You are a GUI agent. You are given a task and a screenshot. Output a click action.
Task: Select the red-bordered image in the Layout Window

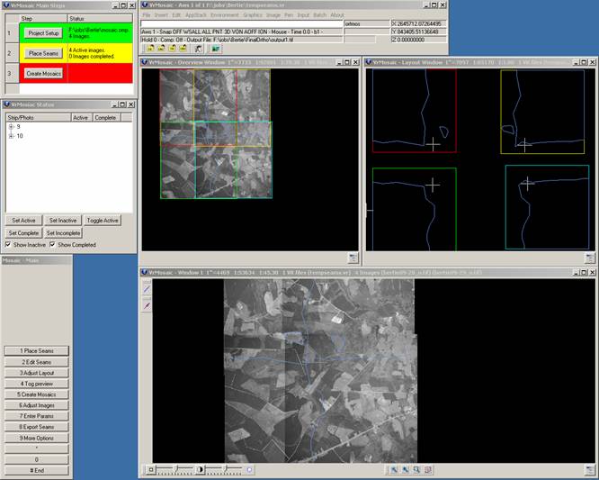coord(414,111)
